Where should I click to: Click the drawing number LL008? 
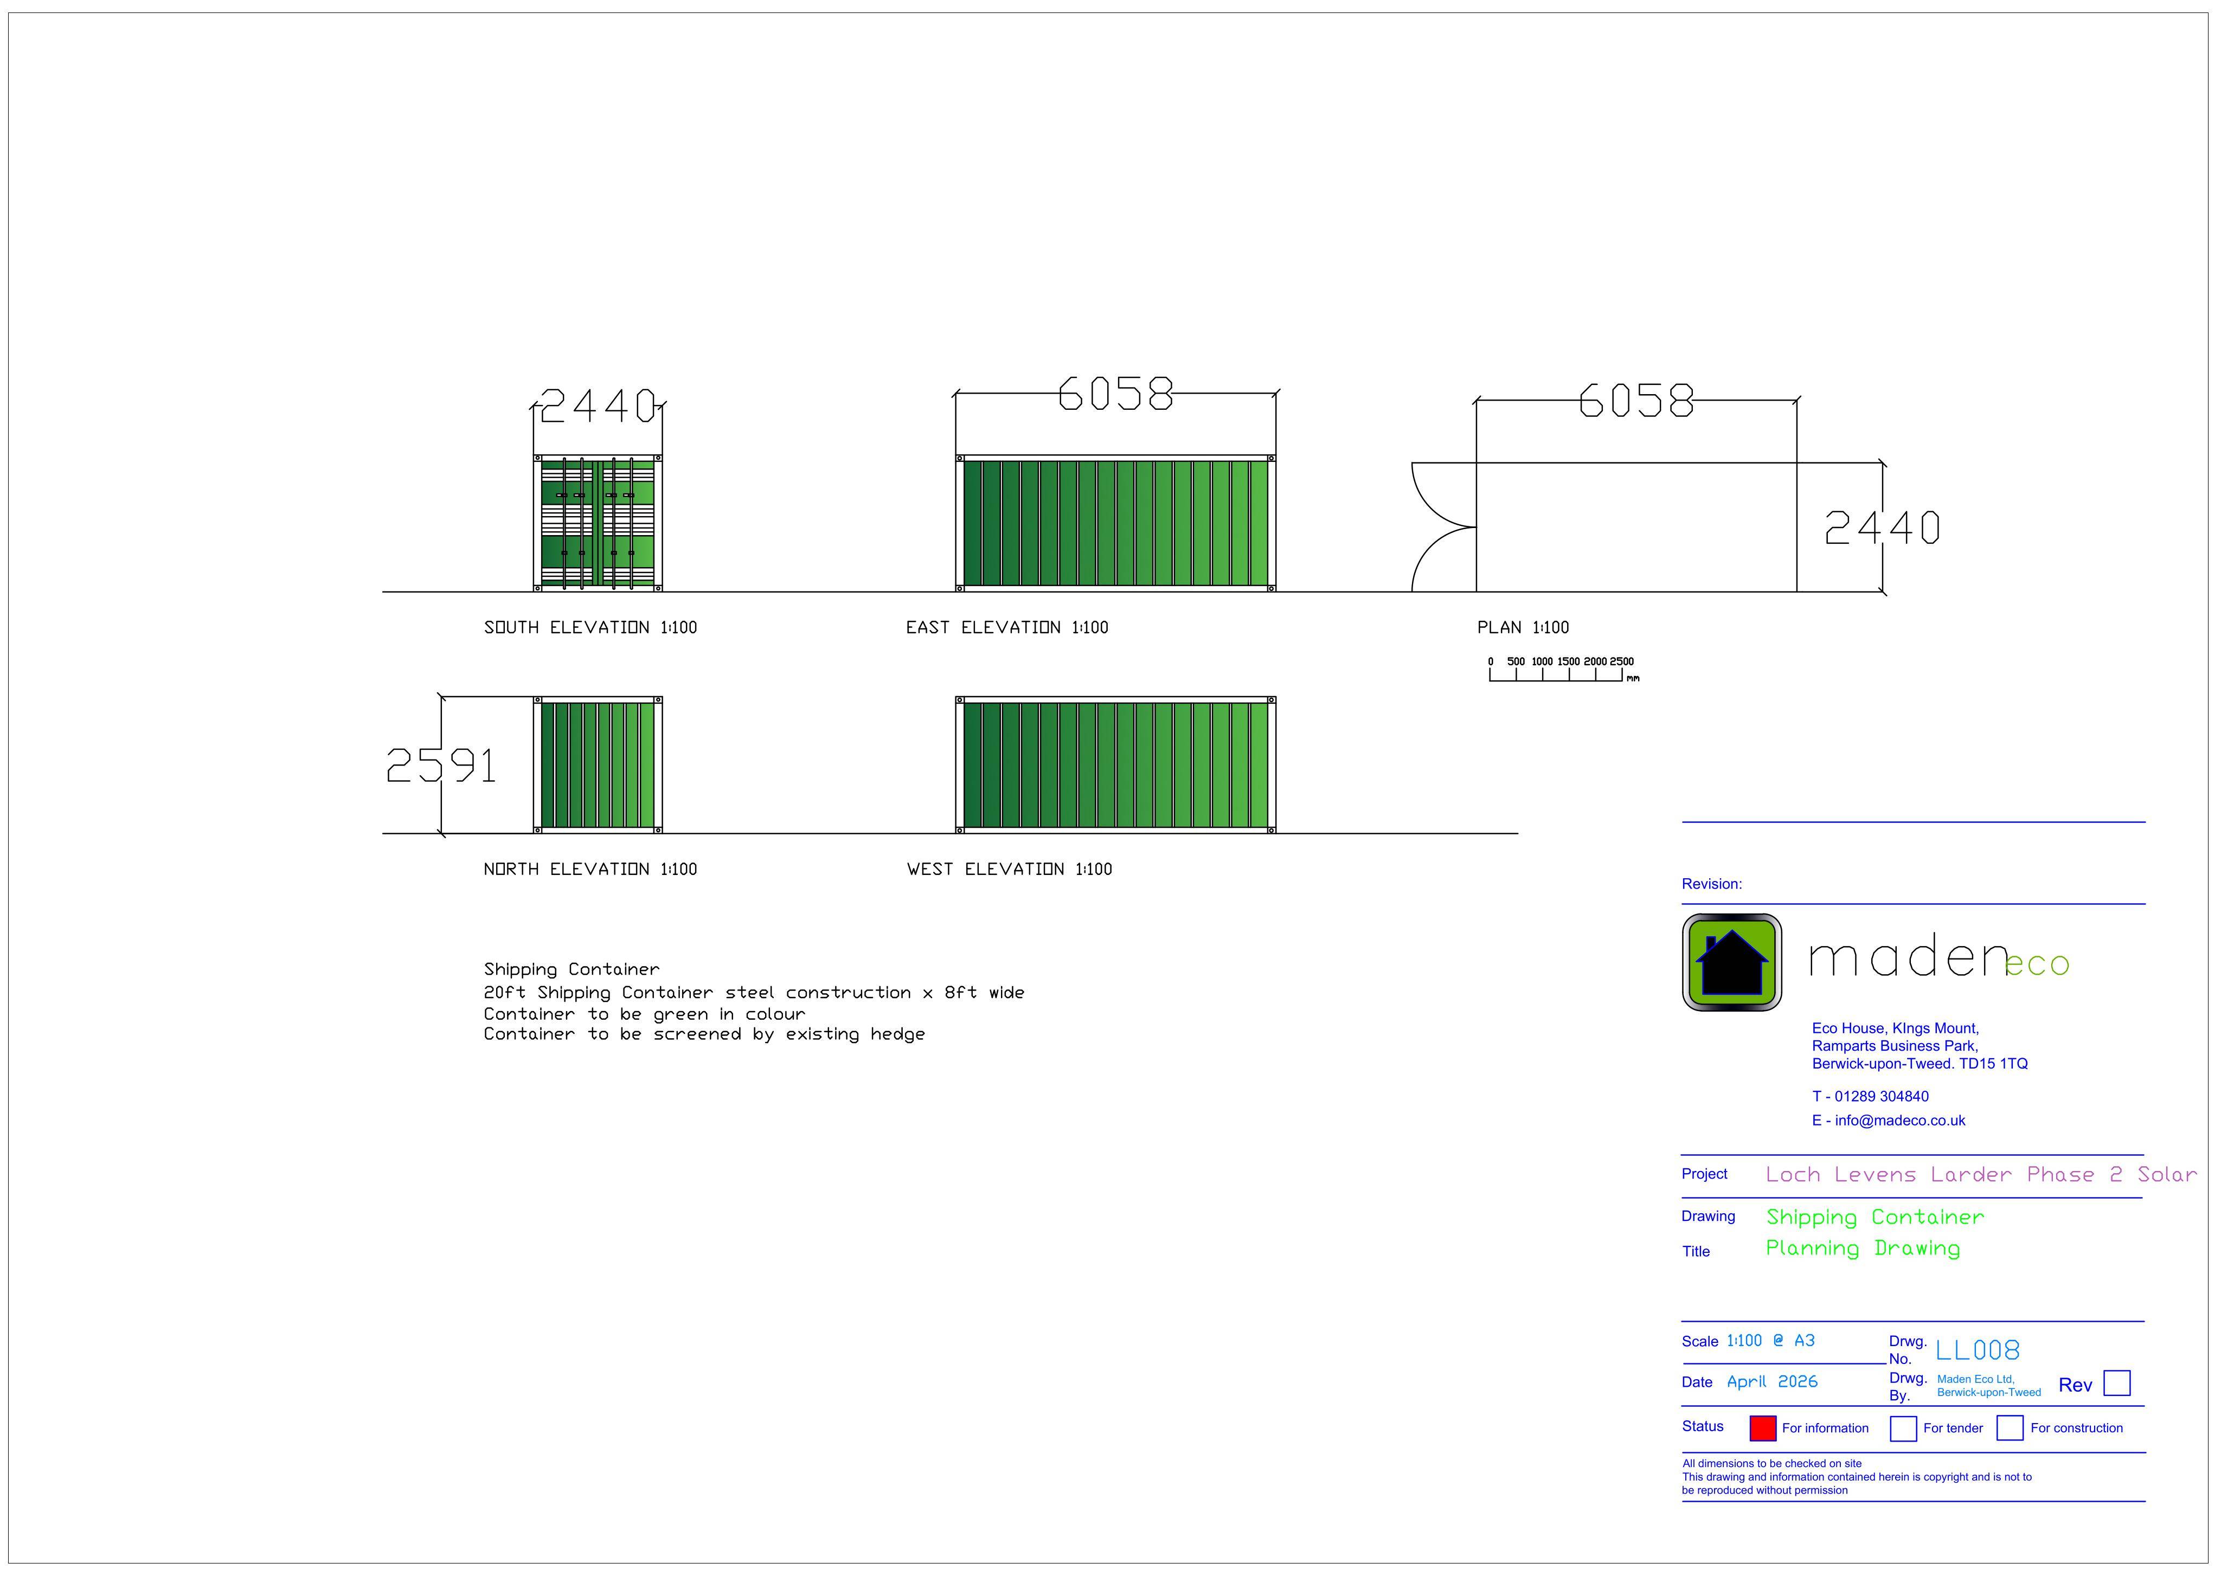pos(1977,1350)
